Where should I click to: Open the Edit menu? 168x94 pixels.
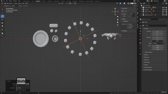tap(7, 1)
